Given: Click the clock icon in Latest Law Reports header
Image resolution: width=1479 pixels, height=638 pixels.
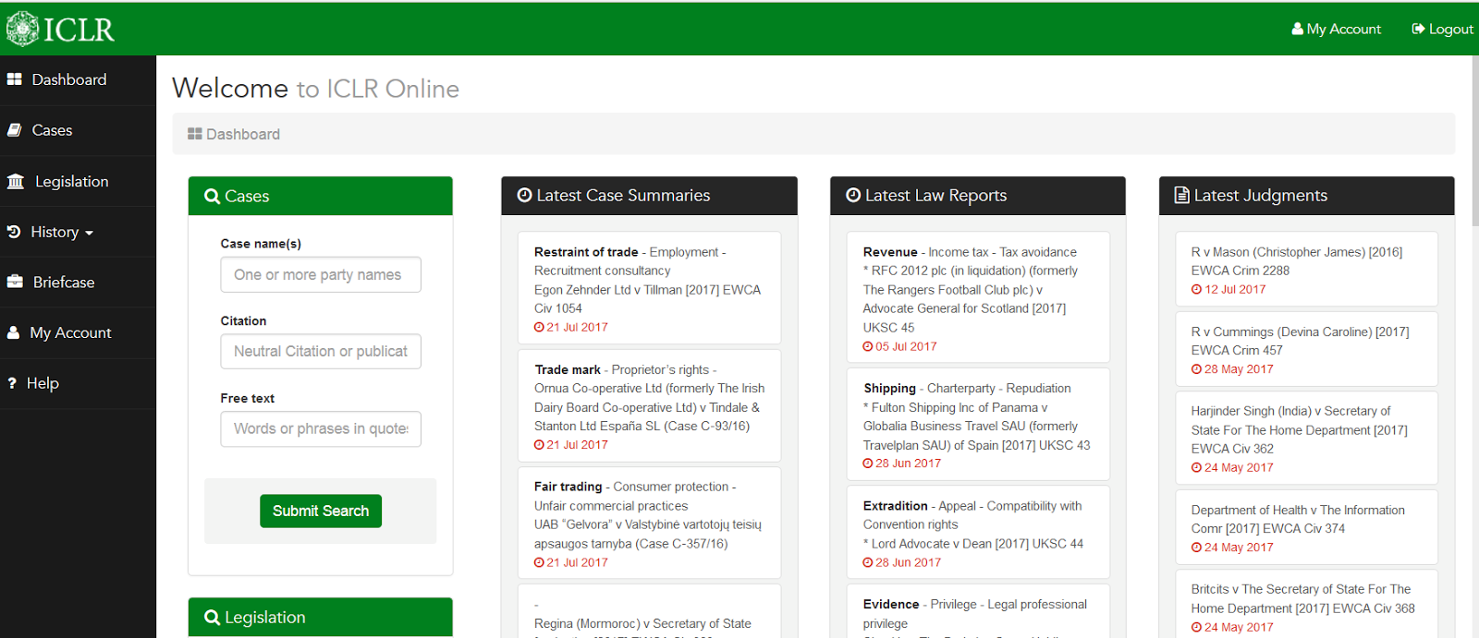Looking at the screenshot, I should point(853,195).
